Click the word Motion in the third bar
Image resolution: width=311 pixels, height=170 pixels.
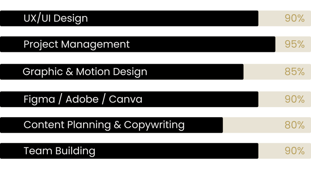[93, 71]
